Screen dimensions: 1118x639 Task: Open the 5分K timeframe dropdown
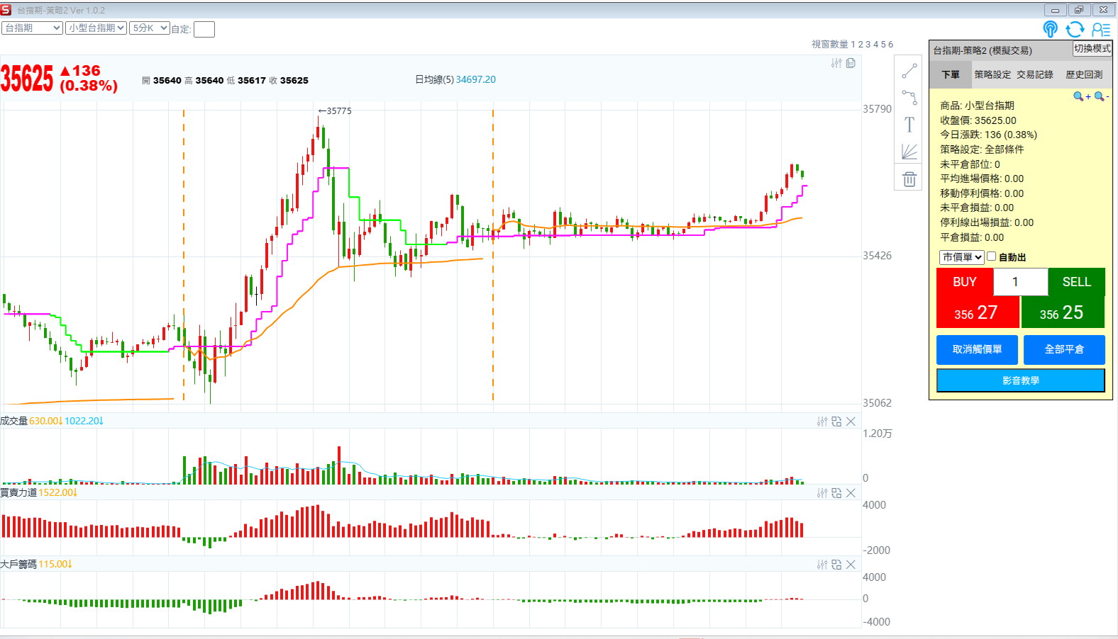tap(149, 28)
